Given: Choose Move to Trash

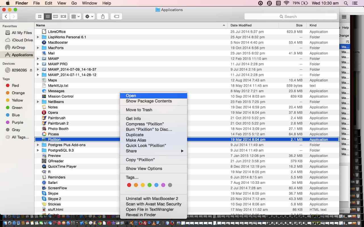Looking at the screenshot, I should point(153,110).
